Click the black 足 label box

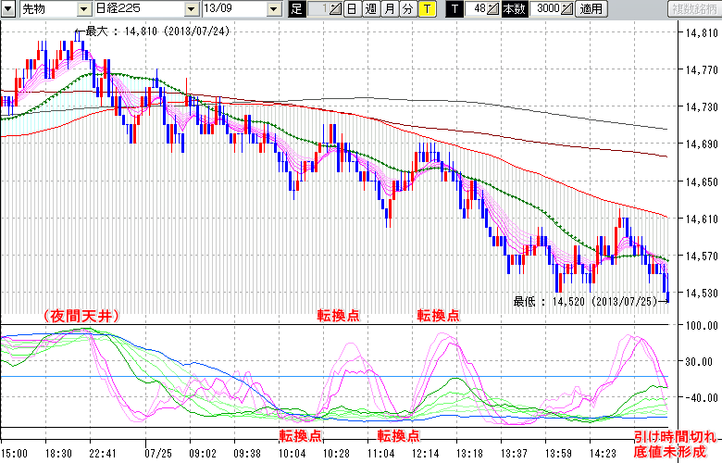pyautogui.click(x=296, y=9)
